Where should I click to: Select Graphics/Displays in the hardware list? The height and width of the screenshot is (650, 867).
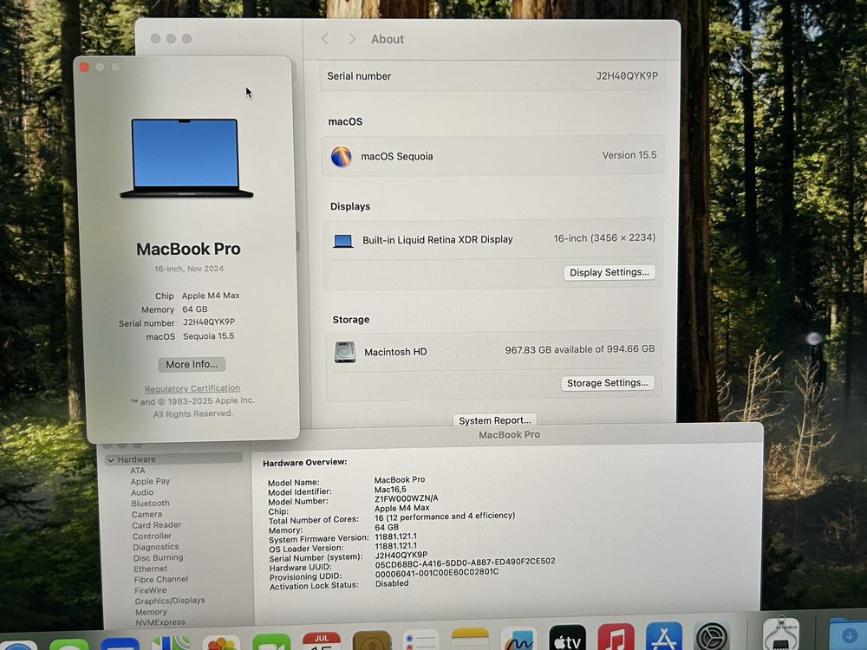coord(170,601)
